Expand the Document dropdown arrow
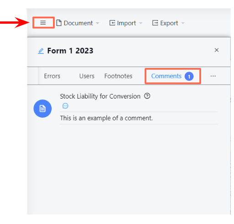The image size is (234, 224). point(97,23)
